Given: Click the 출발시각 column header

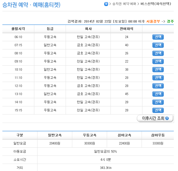Looking at the screenshot, I should [18, 29].
